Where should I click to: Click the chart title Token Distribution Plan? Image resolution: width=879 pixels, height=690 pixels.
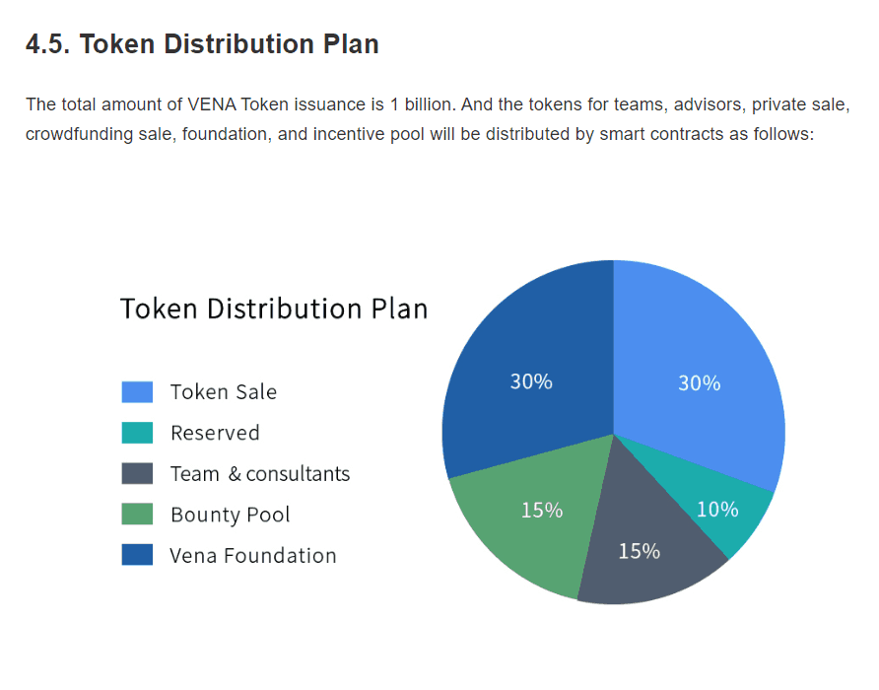pyautogui.click(x=274, y=309)
